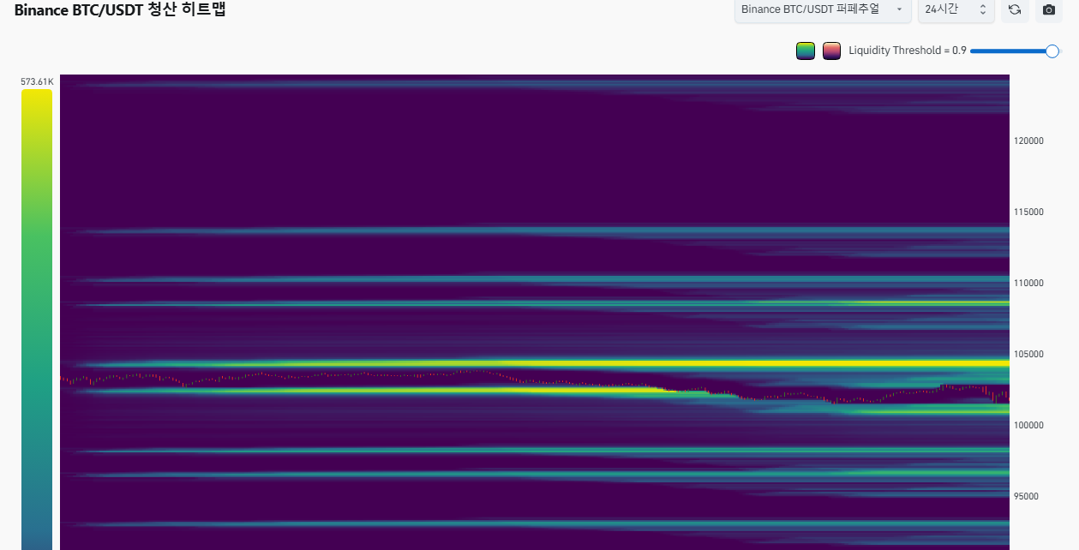Click the 573.61K color scale maximum label
Image resolution: width=1079 pixels, height=550 pixels.
tap(37, 82)
